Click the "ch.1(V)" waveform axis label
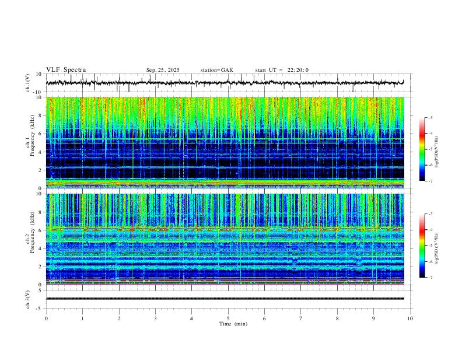The image size is (462, 357). 28,83
